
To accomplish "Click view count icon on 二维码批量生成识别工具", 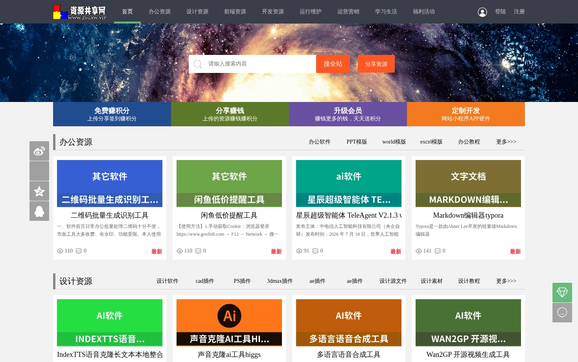I will 60,251.
